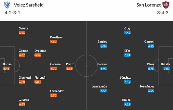Select player Florentín on the pitch
The height and width of the screenshot is (110, 173).
pyautogui.click(x=40, y=78)
